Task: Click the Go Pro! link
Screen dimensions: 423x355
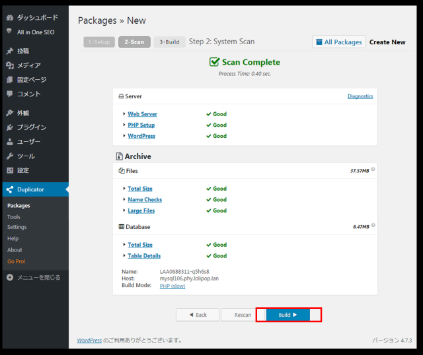Action: point(17,261)
